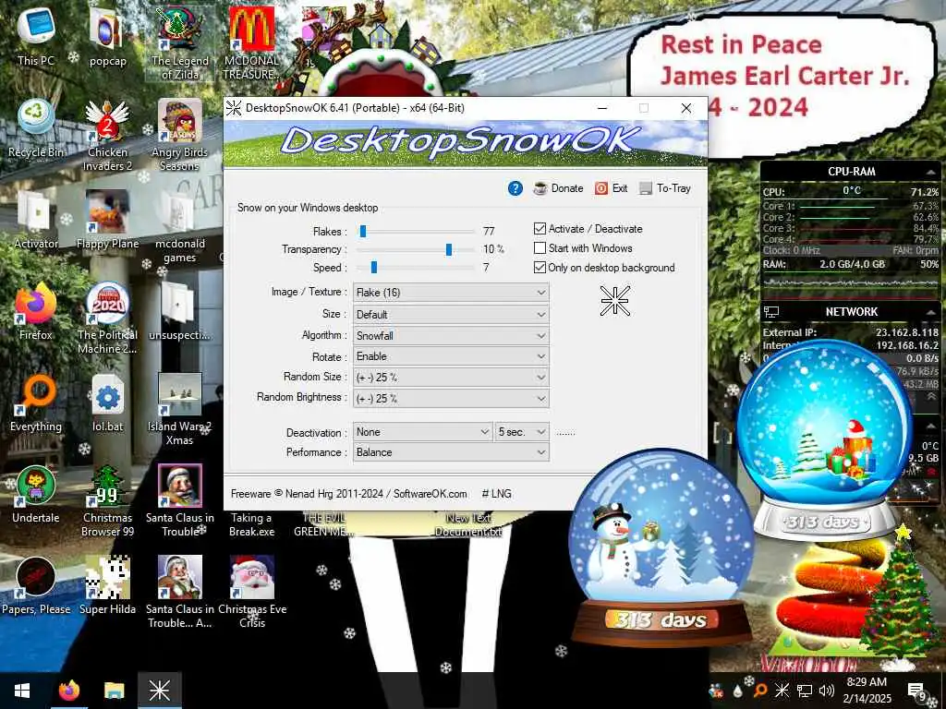This screenshot has height=709, width=946.
Task: Open File Explorer from the taskbar
Action: point(114,691)
